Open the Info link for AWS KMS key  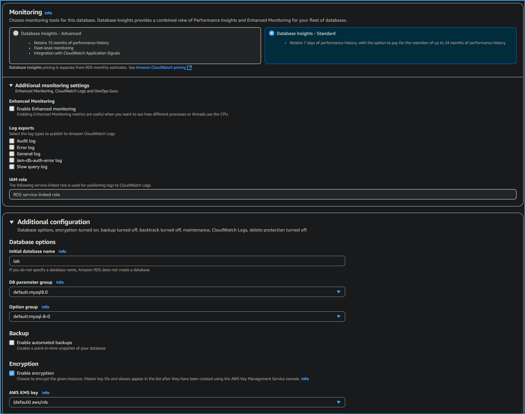point(45,393)
